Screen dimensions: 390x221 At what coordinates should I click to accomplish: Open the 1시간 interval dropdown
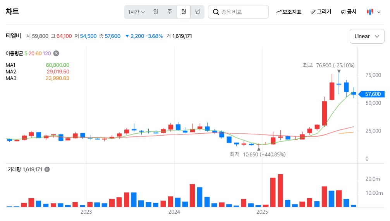pos(136,12)
